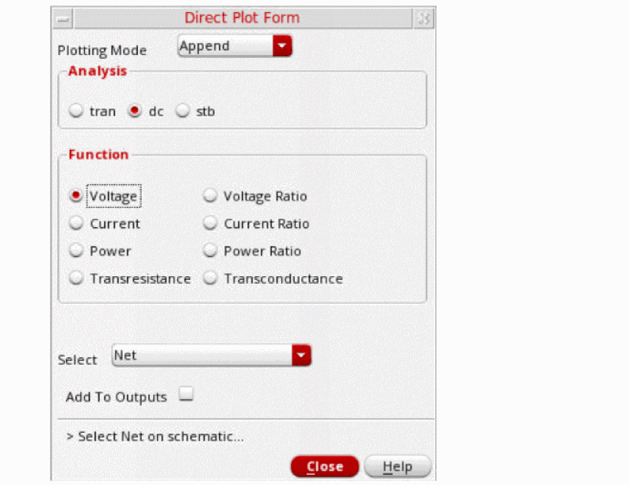The image size is (629, 485).
Task: Choose the Power function option
Action: 76,251
